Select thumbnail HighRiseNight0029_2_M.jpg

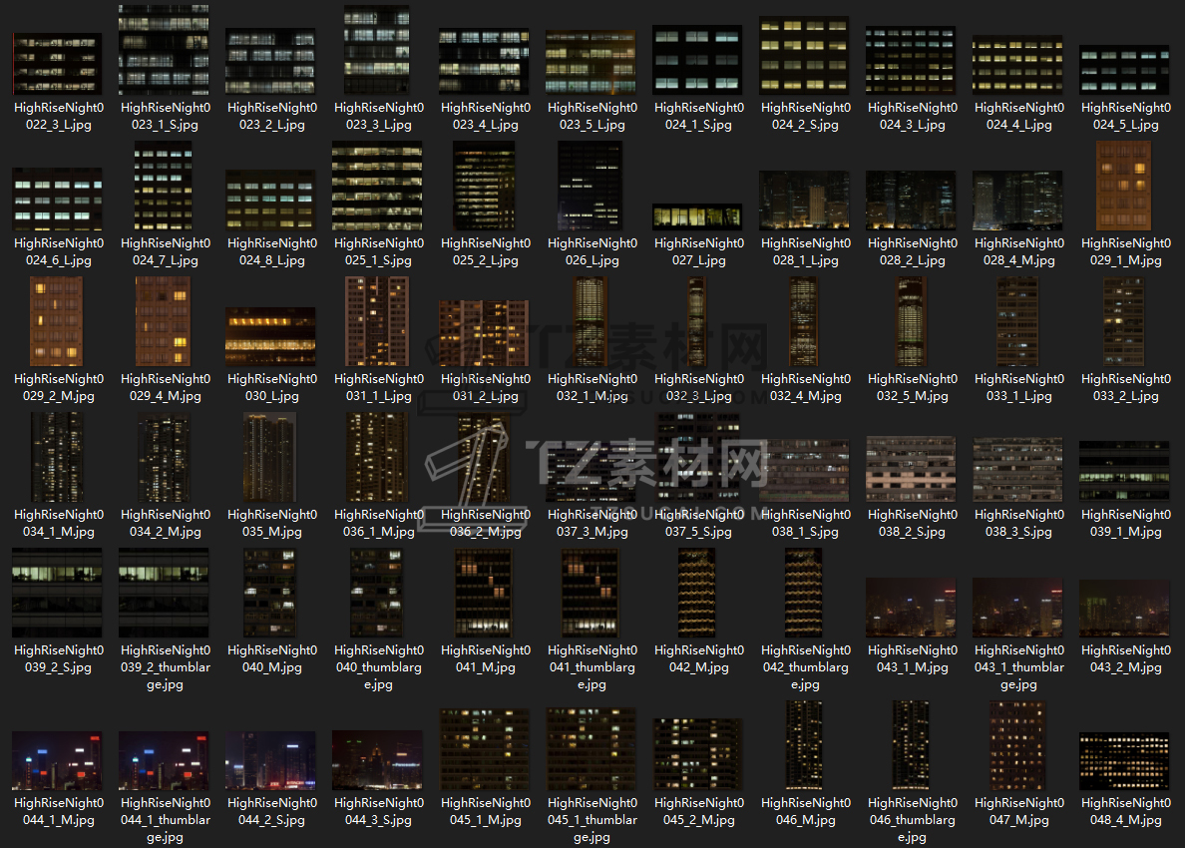56,321
